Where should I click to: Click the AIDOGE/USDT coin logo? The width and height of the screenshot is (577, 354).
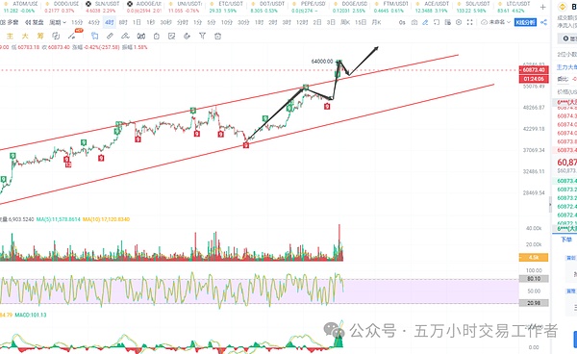(x=130, y=4)
